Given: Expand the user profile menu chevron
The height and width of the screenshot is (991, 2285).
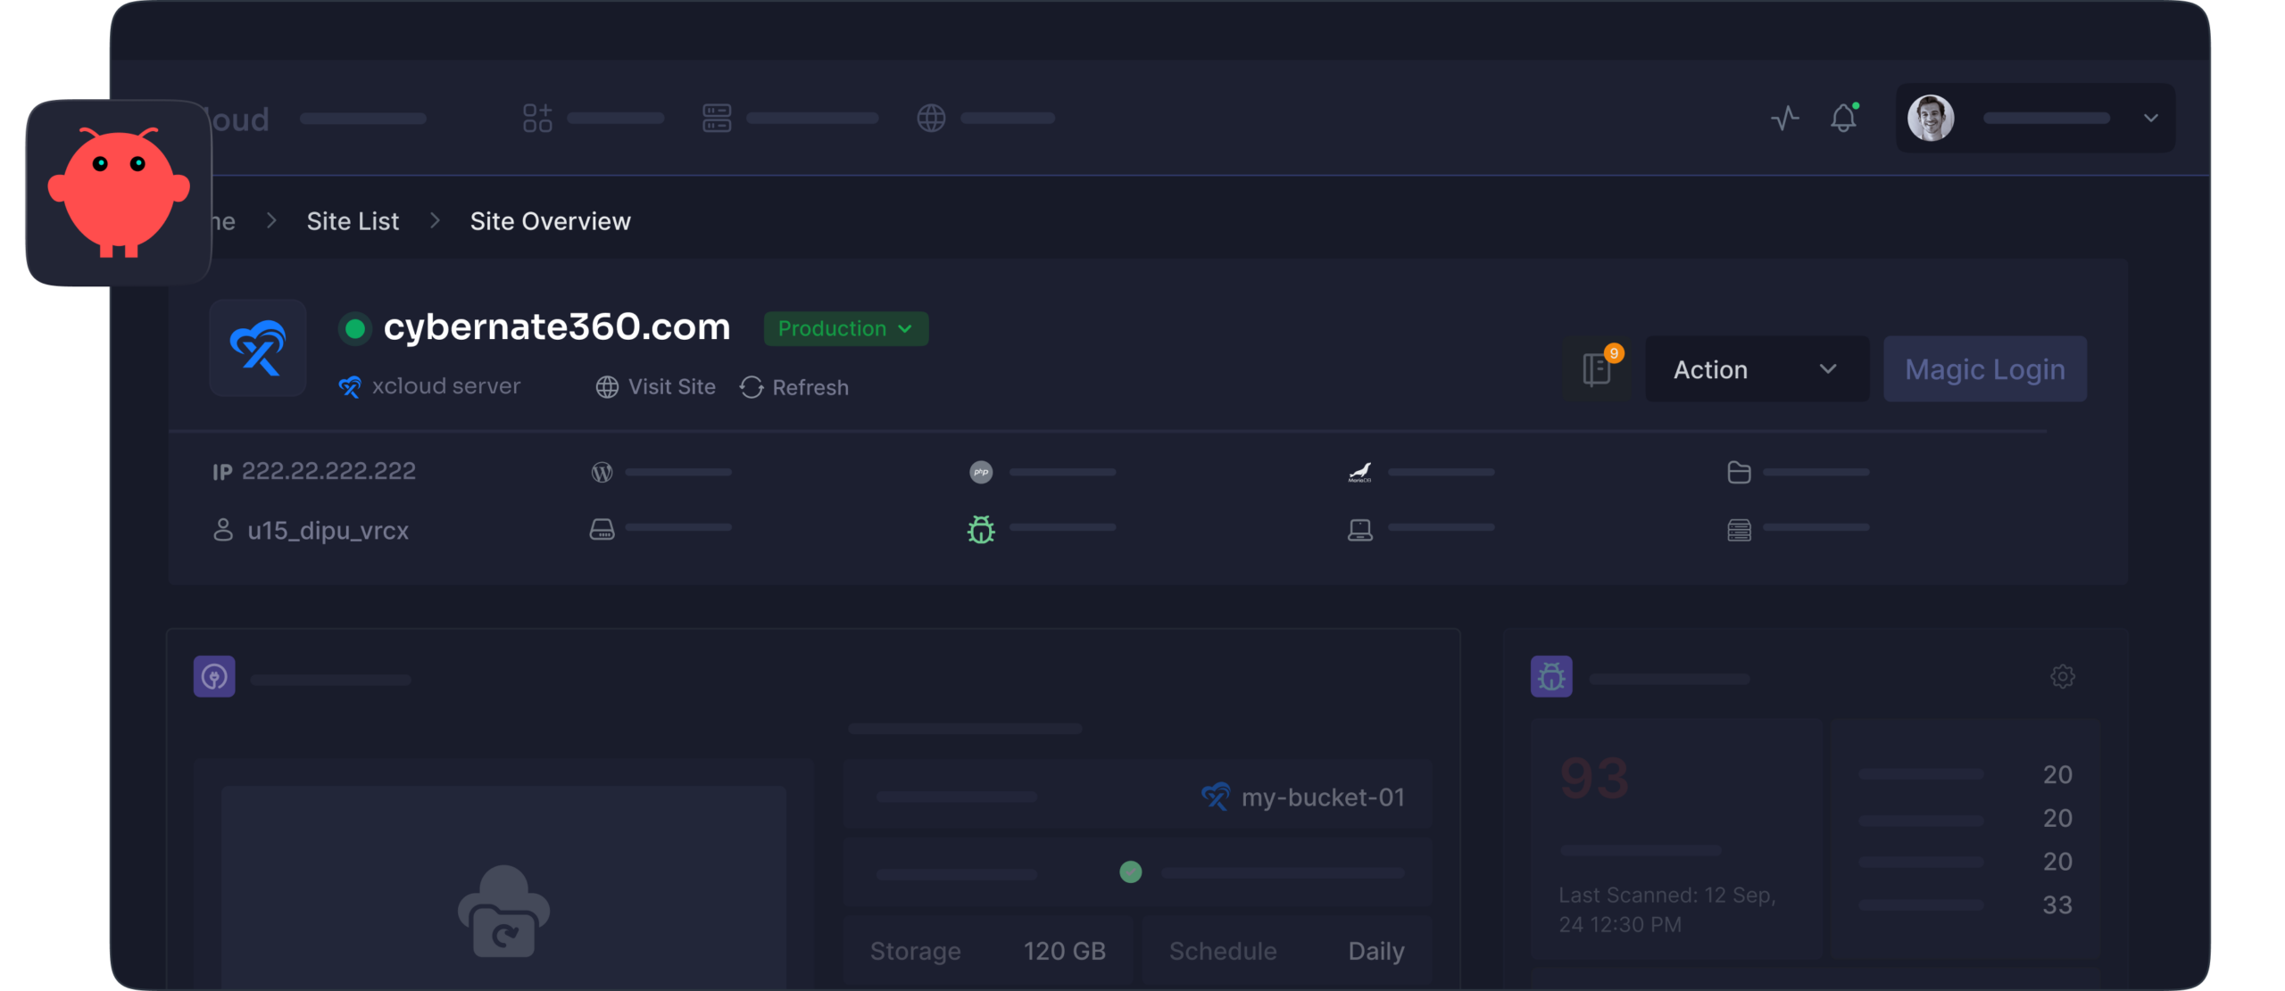Looking at the screenshot, I should 2150,118.
